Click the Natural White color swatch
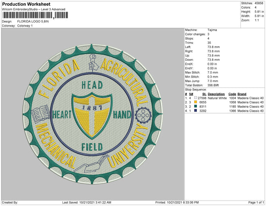 (x=196, y=98)
